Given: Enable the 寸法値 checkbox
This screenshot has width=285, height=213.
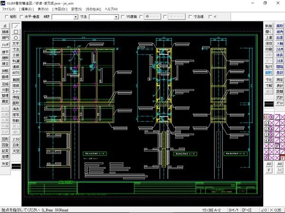Looking at the screenshot, I should [190, 17].
